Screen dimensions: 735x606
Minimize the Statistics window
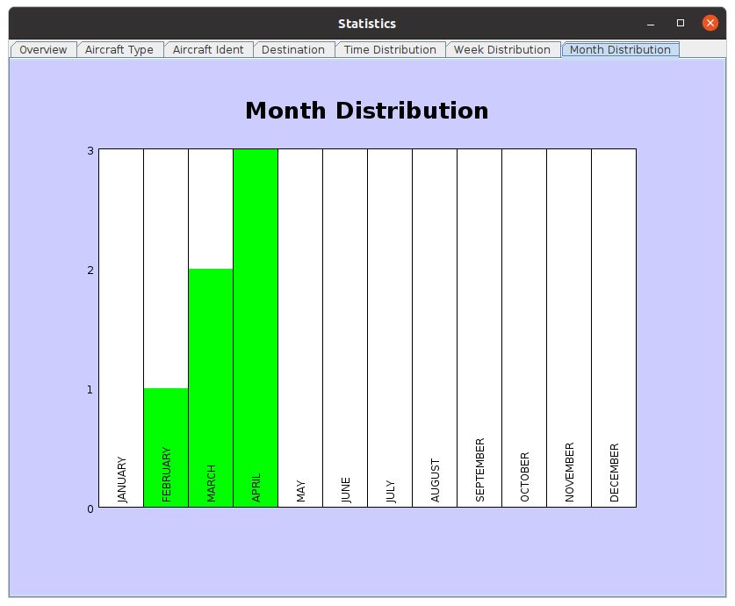[x=651, y=24]
